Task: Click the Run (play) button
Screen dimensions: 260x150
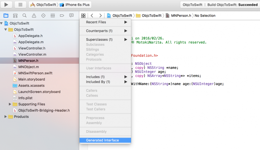Action: click(6, 5)
